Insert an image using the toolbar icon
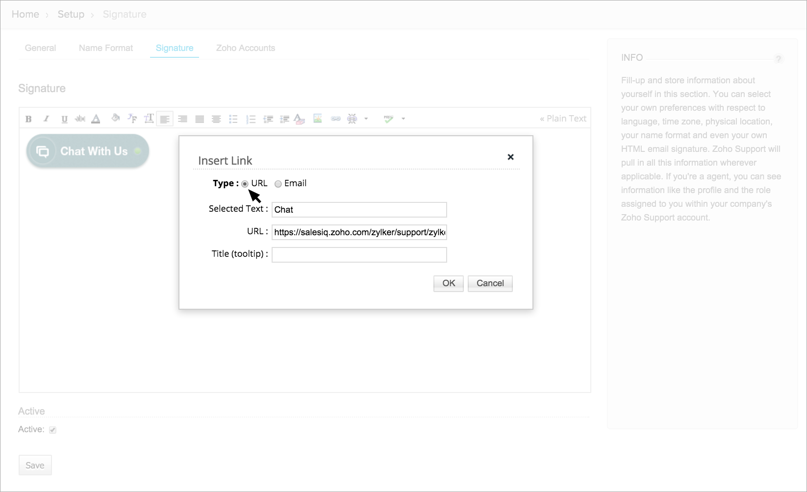807x492 pixels. (x=318, y=119)
